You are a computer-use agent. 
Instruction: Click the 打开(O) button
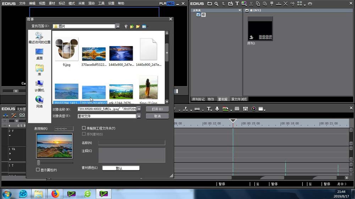(157, 109)
